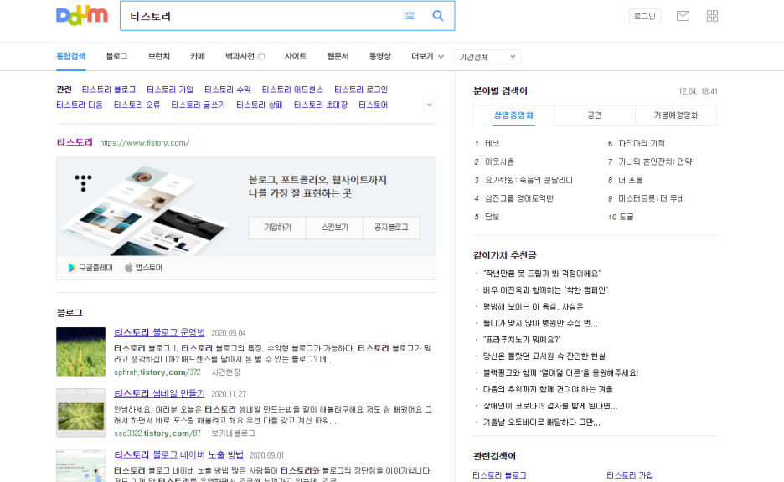This screenshot has height=482, width=784.
Task: Click rank 1 movie 테넷
Action: coord(492,143)
